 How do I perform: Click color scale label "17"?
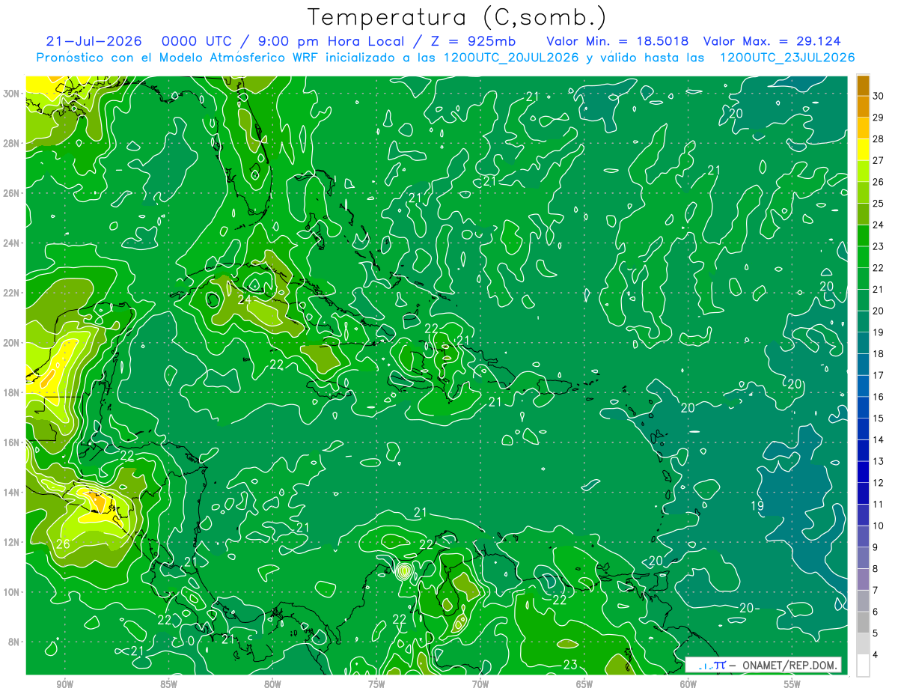[x=879, y=375]
